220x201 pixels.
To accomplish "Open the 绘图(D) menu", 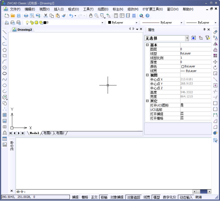I will (103, 9).
